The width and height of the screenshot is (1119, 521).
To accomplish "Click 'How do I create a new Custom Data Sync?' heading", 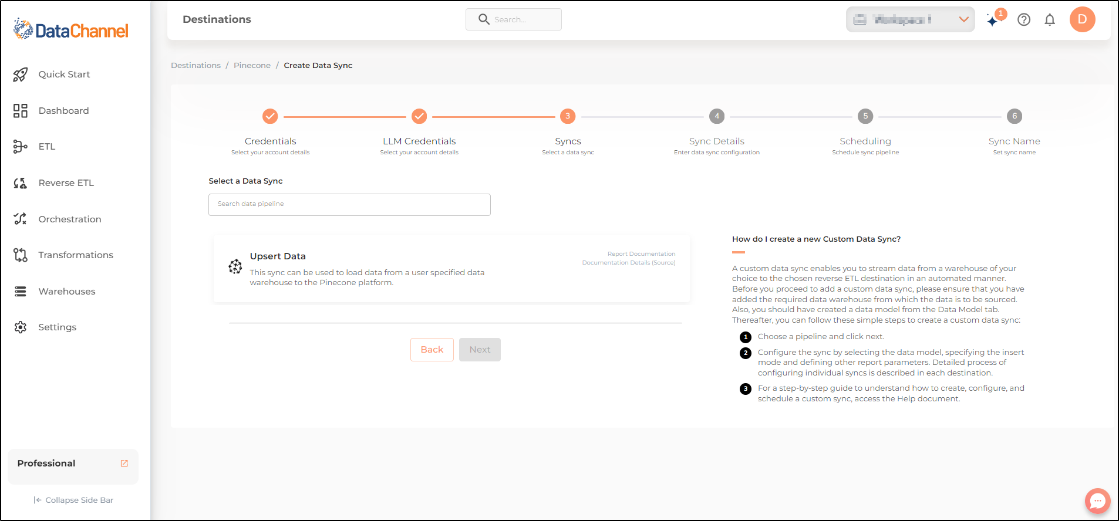I will [816, 239].
